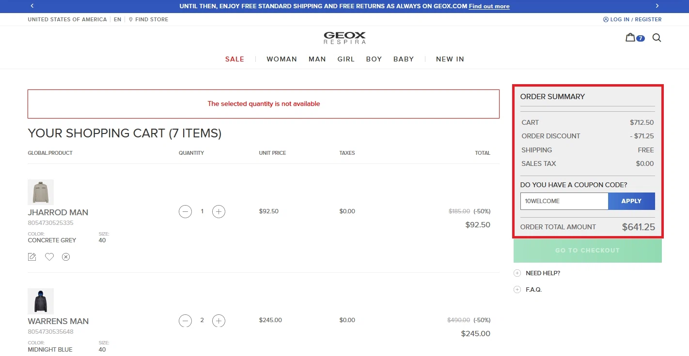Open the Jharrod Man product title
The width and height of the screenshot is (689, 356).
pyautogui.click(x=58, y=212)
